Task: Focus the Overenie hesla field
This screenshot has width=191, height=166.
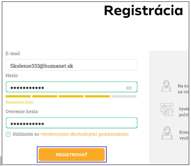Action: [x=72, y=123]
